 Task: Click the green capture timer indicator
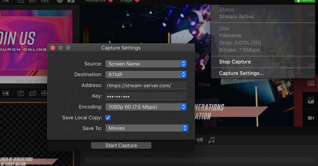pyautogui.click(x=305, y=1)
